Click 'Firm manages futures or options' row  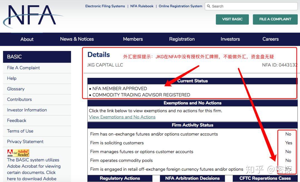[x=142, y=152]
